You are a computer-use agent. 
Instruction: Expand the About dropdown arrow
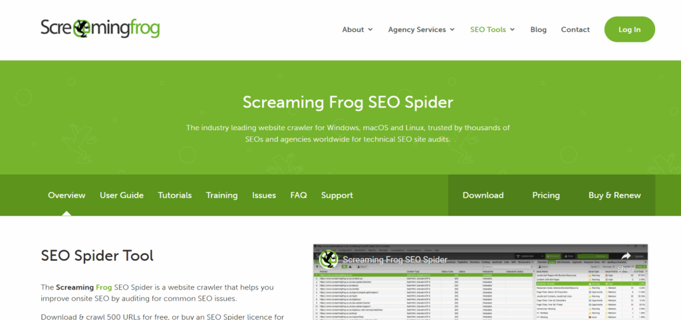tap(370, 29)
